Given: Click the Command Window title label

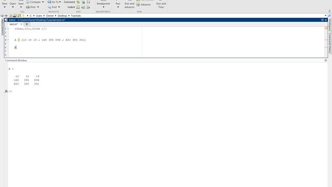Looking at the screenshot, I should pos(16,60).
